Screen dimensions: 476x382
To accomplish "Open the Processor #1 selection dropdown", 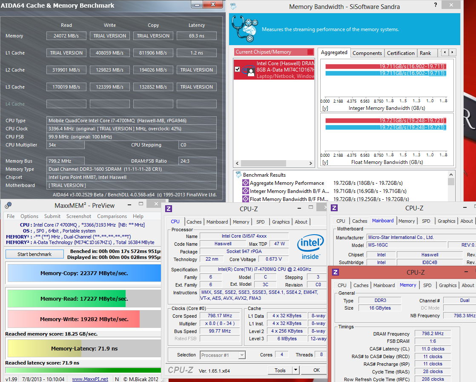I will coord(242,355).
